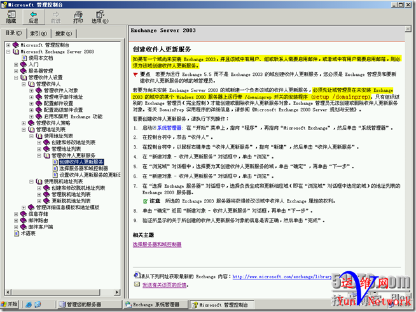
Task: Select the 创建收件人更新服务 topic
Action: [81, 162]
